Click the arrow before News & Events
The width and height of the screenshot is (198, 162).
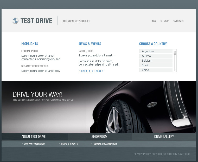pyautogui.click(x=59, y=144)
